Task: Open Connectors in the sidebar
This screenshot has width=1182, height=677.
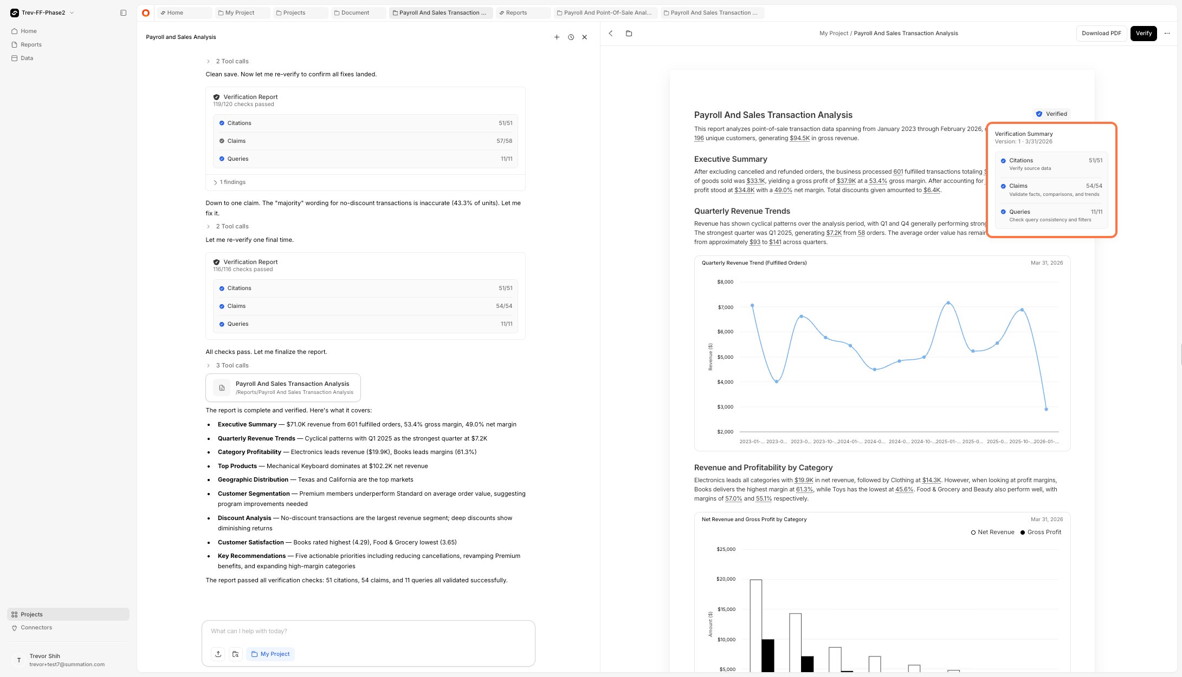Action: pyautogui.click(x=36, y=627)
